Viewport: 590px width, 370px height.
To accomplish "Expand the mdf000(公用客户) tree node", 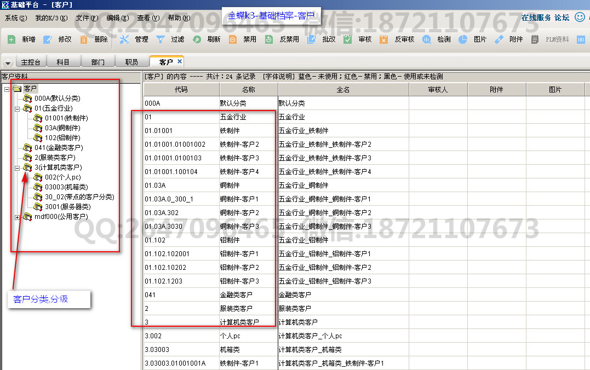I will coord(17,217).
